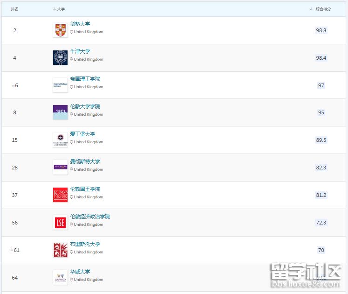Screen dimensions: 348x294
Task: Open the 帝国理工学院 link
Action: pos(85,79)
